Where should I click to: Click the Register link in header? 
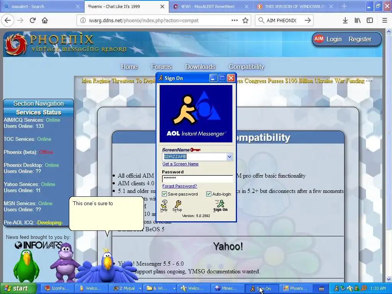click(x=360, y=39)
